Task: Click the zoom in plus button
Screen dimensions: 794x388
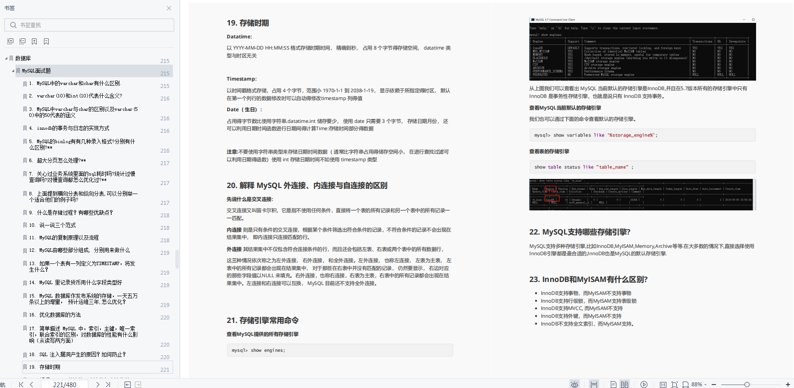Action: pyautogui.click(x=788, y=385)
